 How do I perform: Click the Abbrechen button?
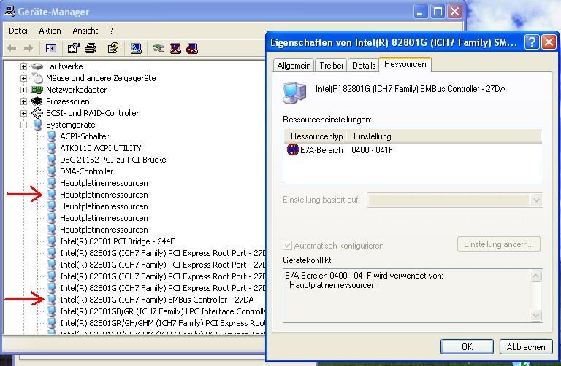pyautogui.click(x=526, y=347)
